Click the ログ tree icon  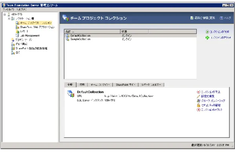coord(13,53)
